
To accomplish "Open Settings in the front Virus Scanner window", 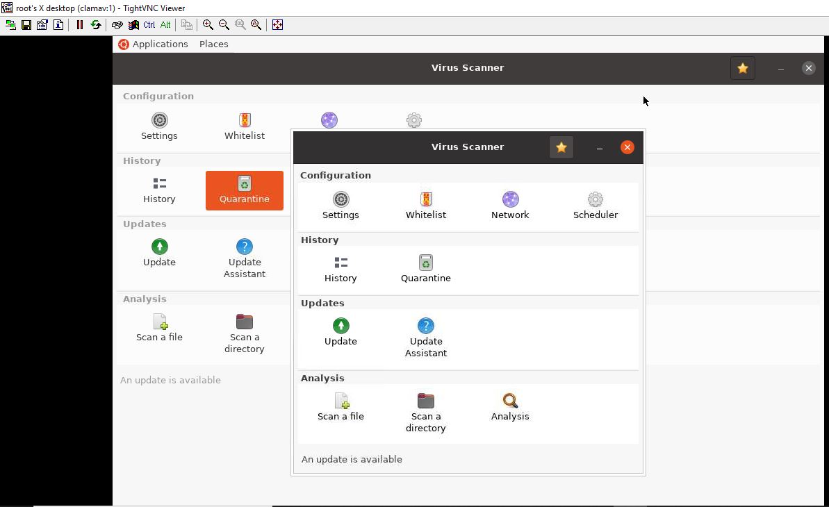I will 340,206.
